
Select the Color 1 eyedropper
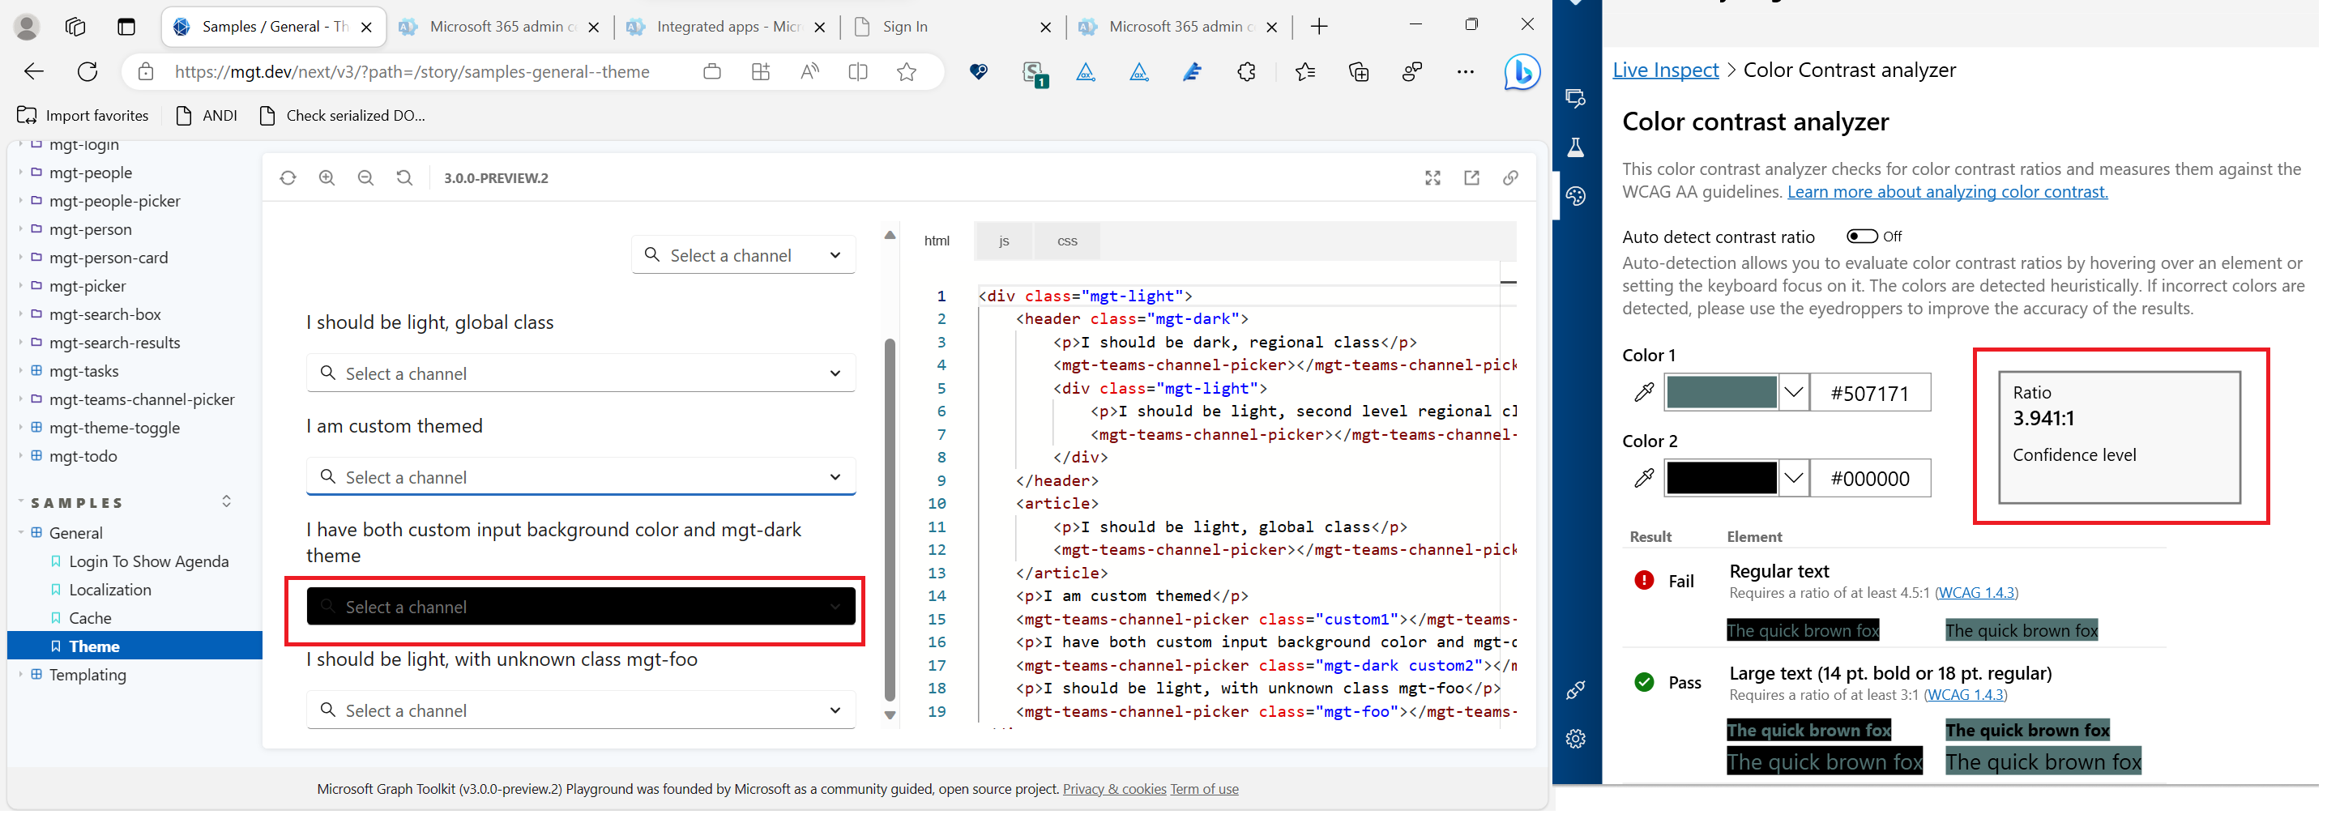click(x=1642, y=392)
